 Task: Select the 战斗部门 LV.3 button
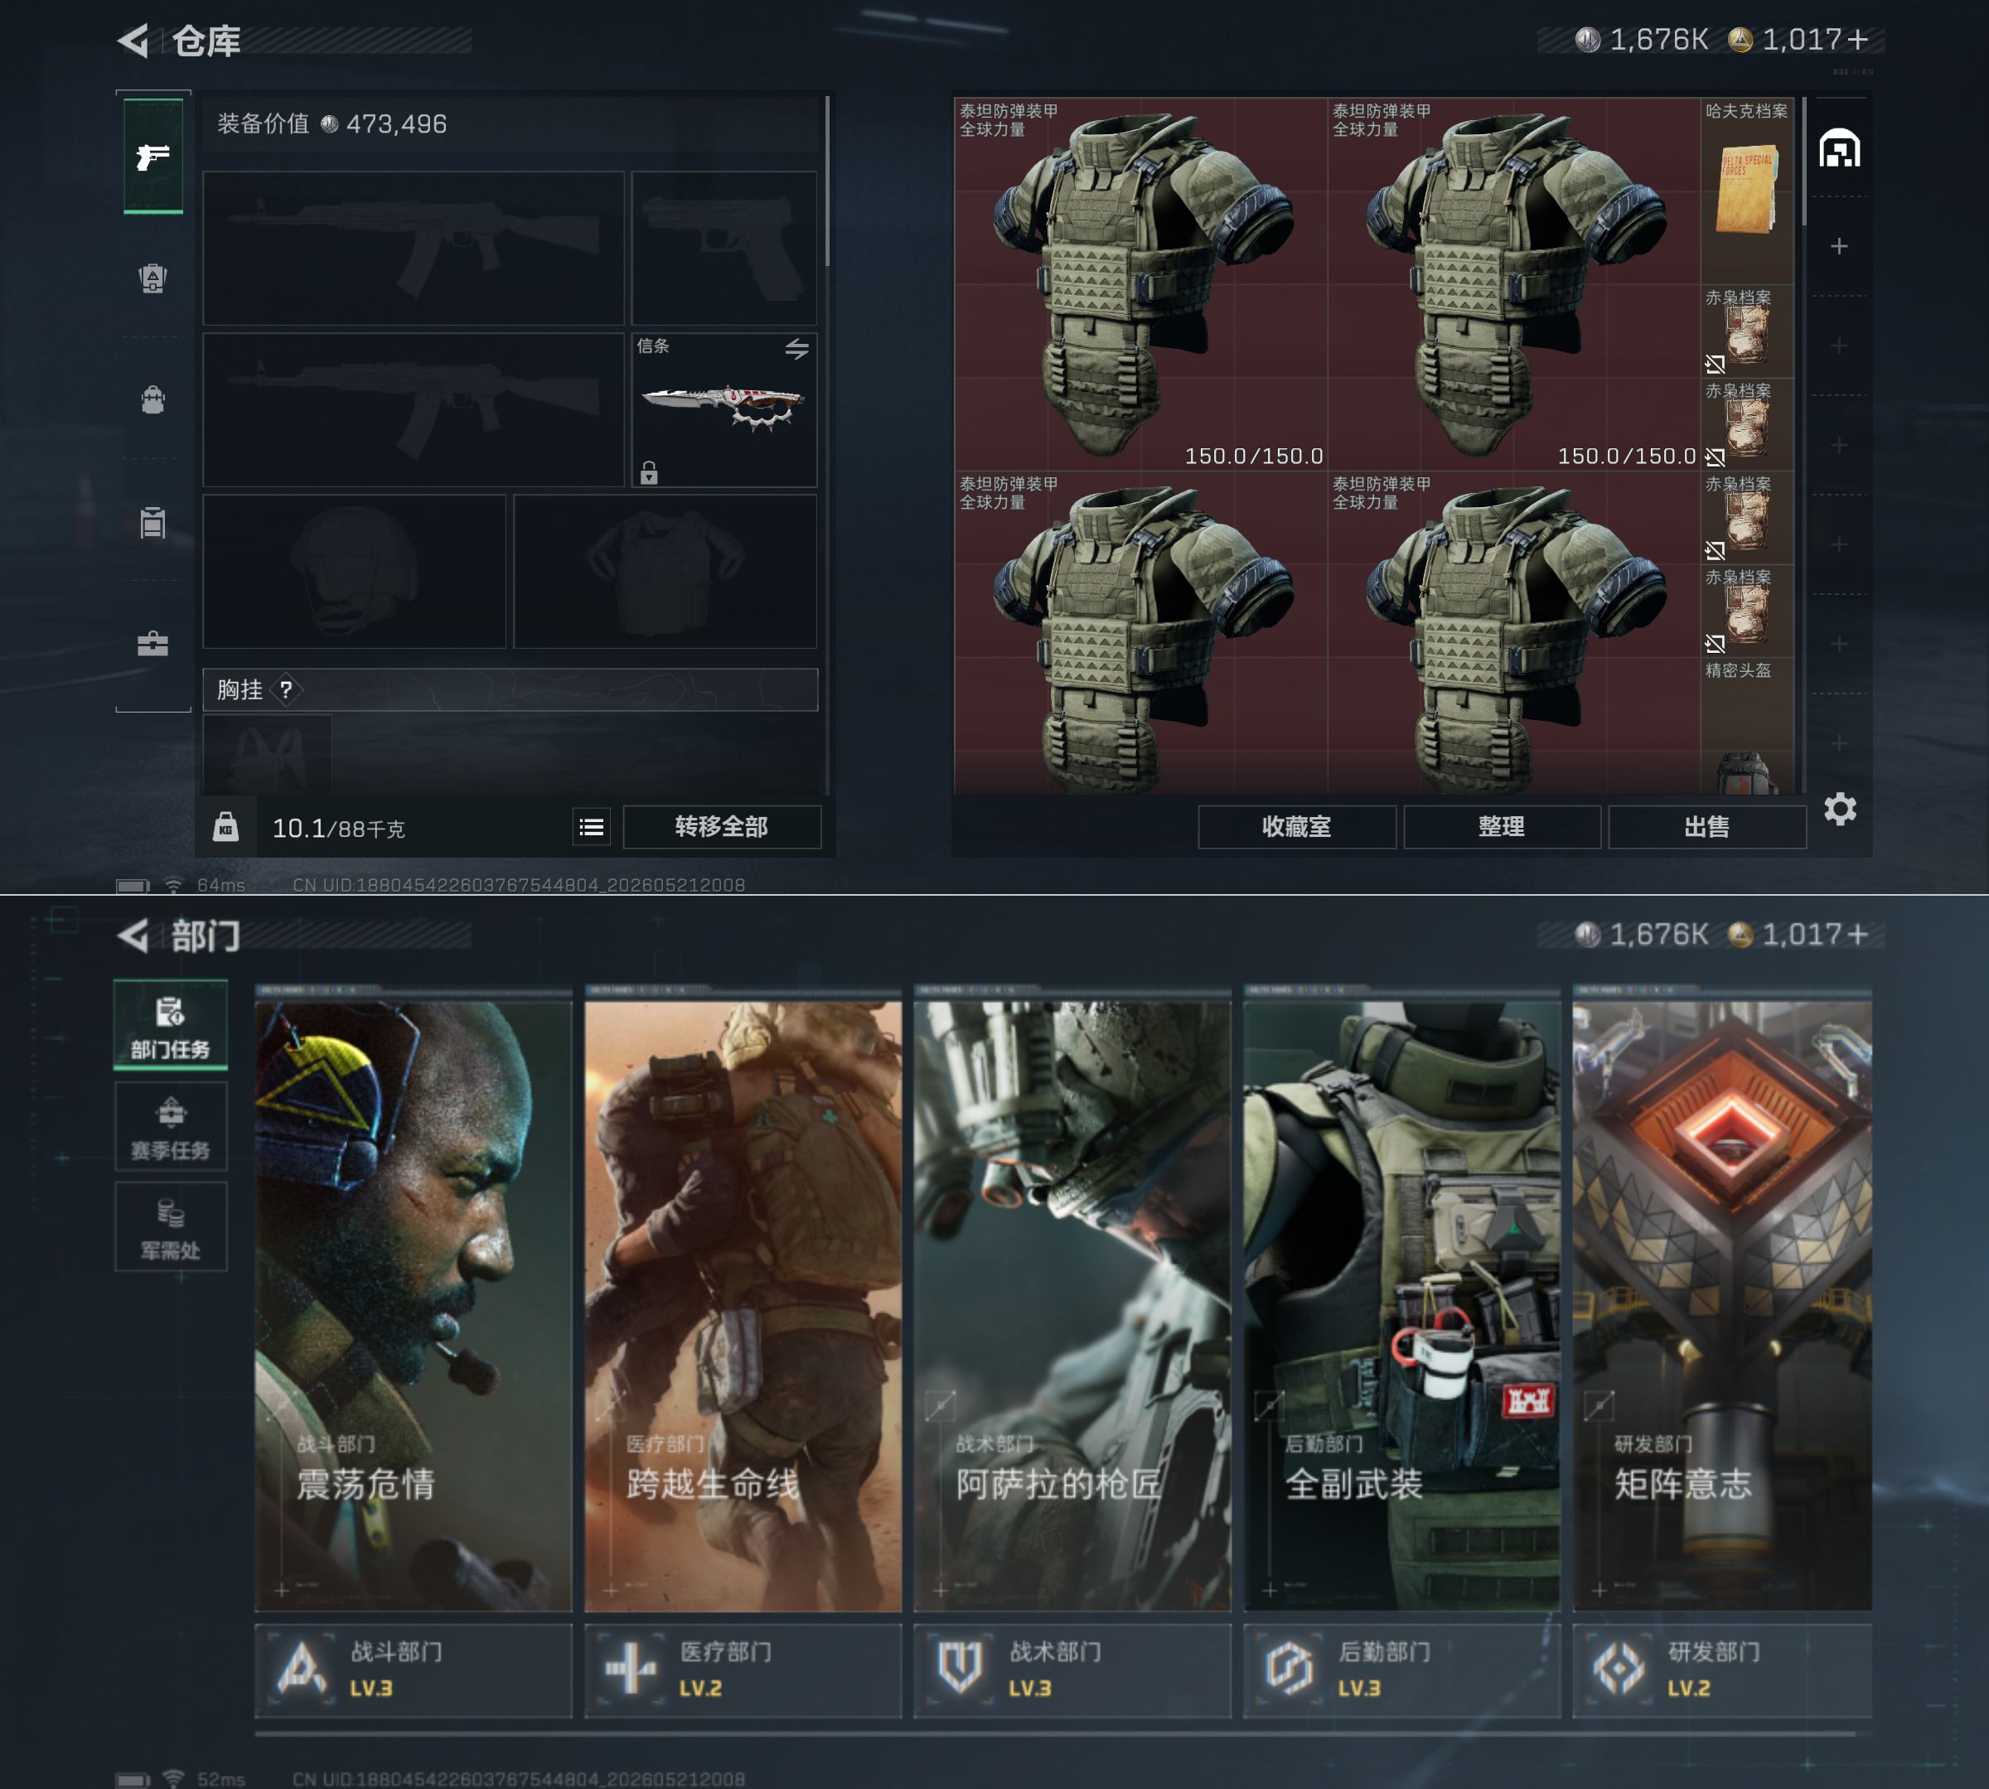(x=413, y=1670)
